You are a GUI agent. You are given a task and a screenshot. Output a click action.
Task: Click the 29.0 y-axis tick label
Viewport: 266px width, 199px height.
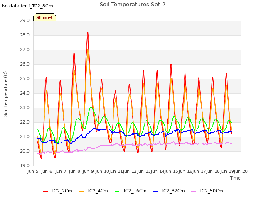point(25,21)
